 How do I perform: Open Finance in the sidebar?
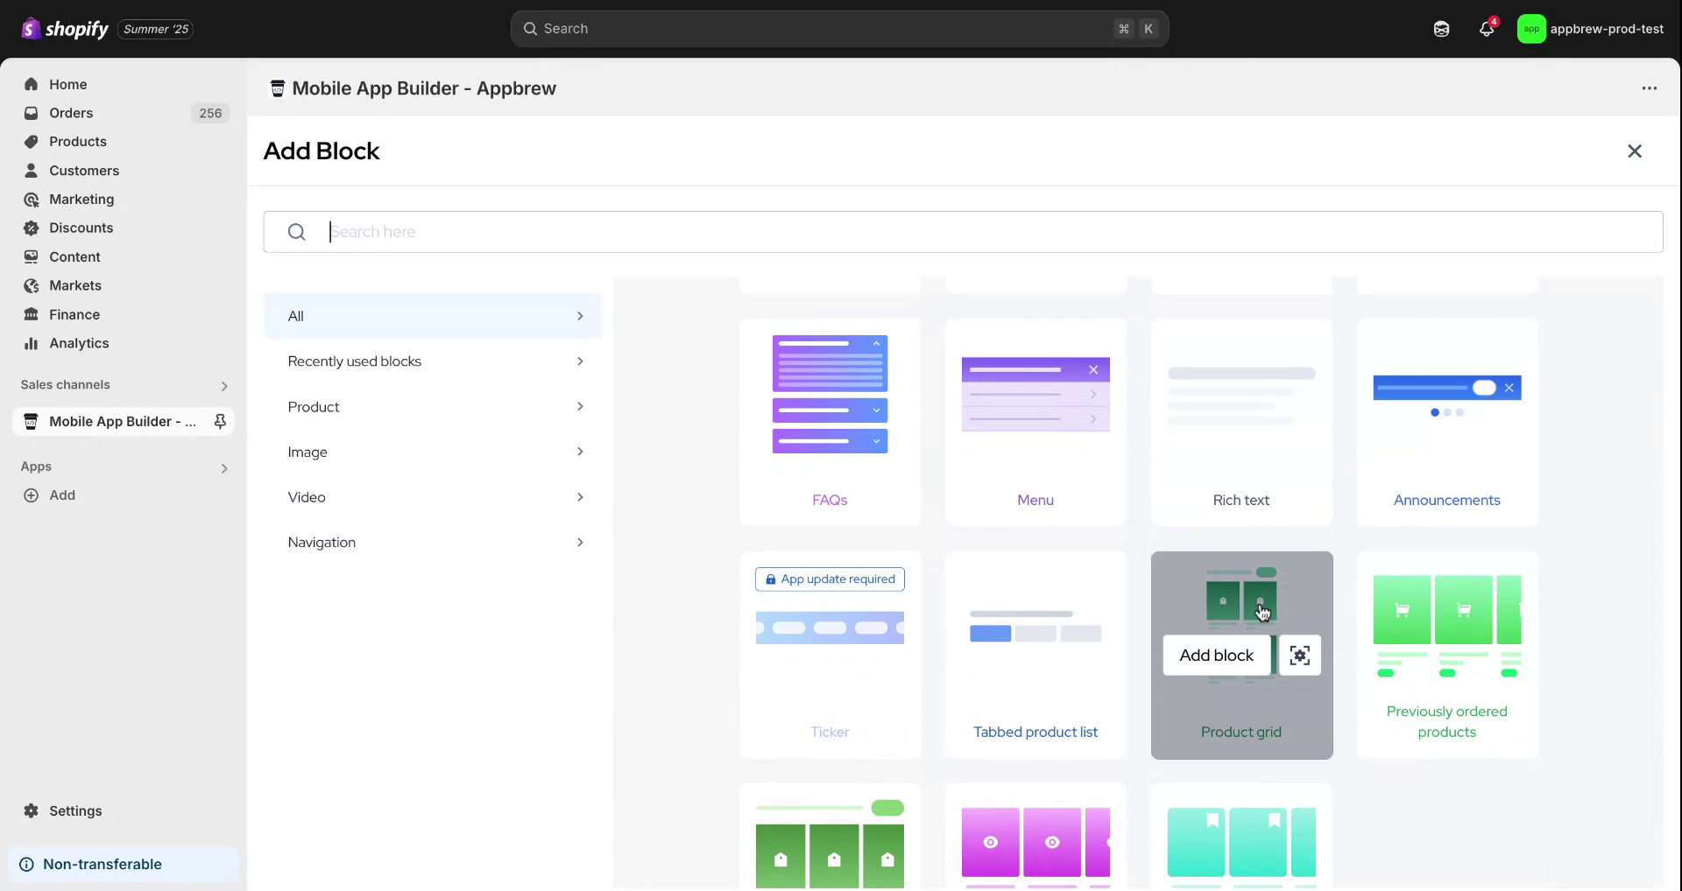[74, 314]
